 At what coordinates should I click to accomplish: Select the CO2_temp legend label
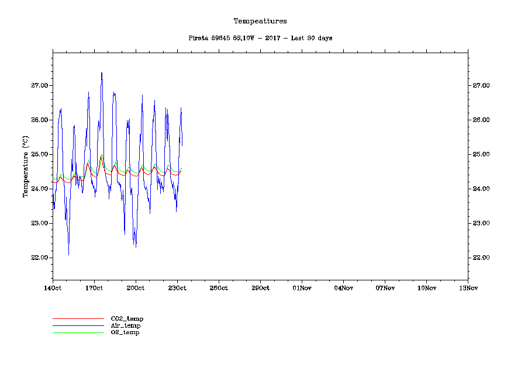coord(127,318)
